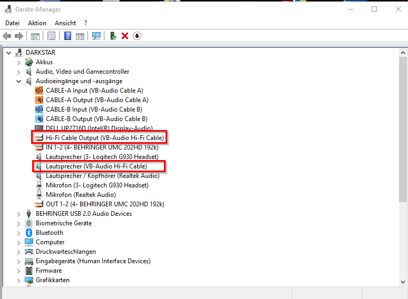Click the CABLE-B Input blue icon
Viewport: 408px width, 299px height.
[39, 109]
